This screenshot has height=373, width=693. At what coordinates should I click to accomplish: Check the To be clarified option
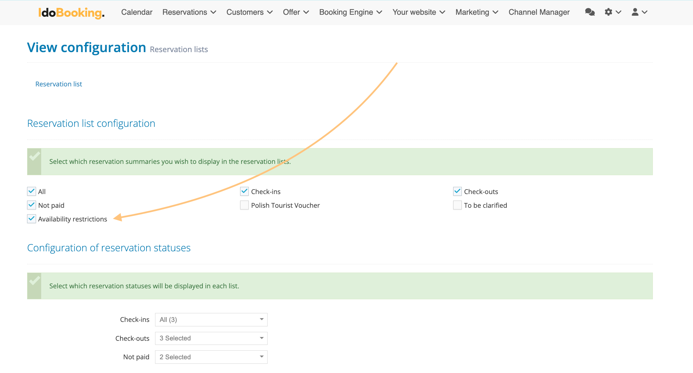click(457, 205)
